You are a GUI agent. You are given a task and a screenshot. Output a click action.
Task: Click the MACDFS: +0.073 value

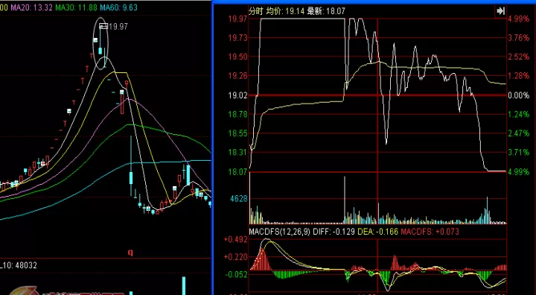point(430,232)
